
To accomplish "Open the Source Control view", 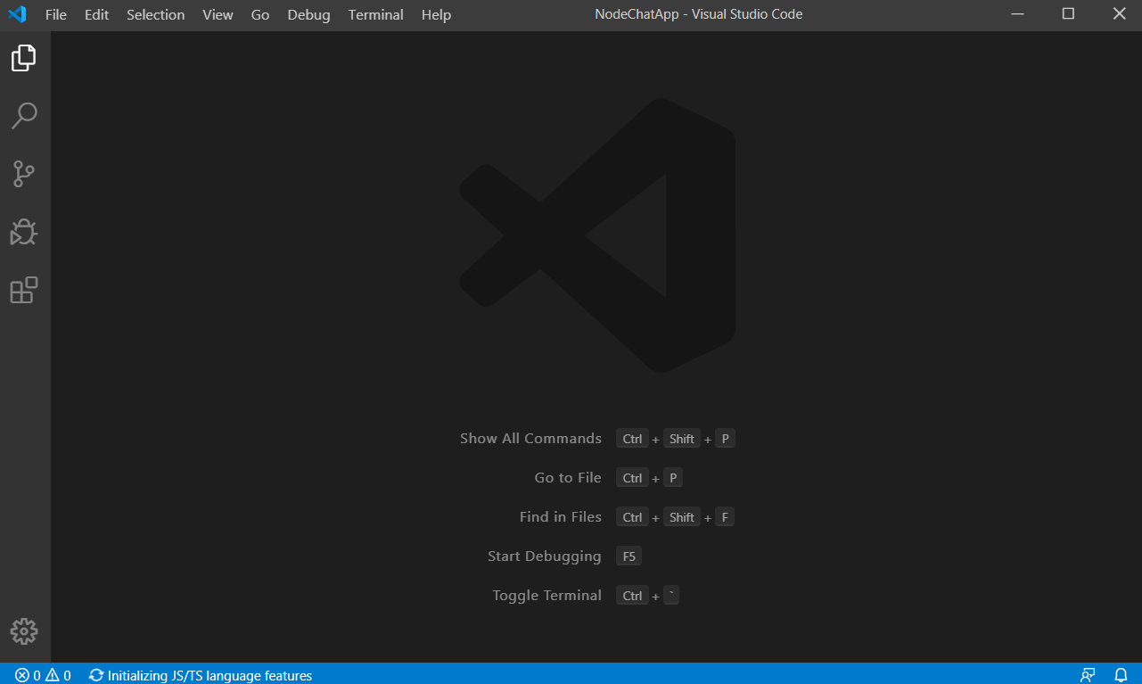I will pos(24,174).
